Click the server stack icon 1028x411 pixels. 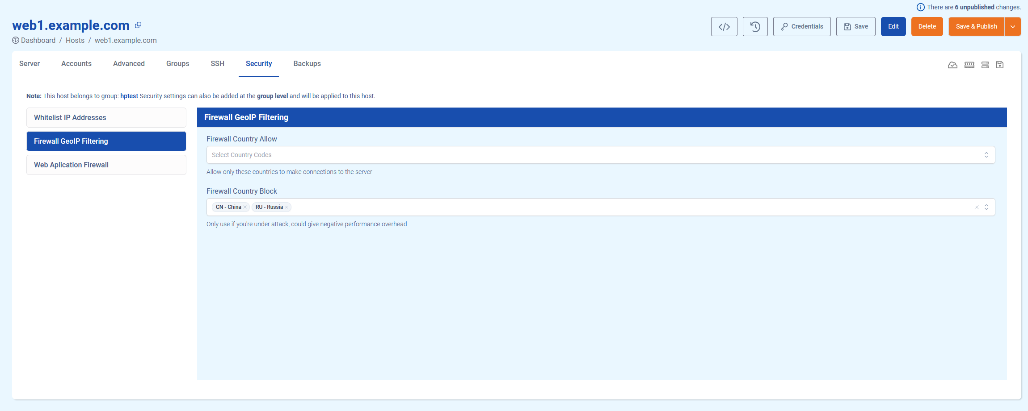pyautogui.click(x=985, y=65)
